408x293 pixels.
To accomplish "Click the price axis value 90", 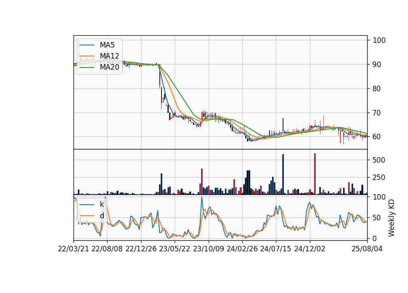I will (377, 65).
